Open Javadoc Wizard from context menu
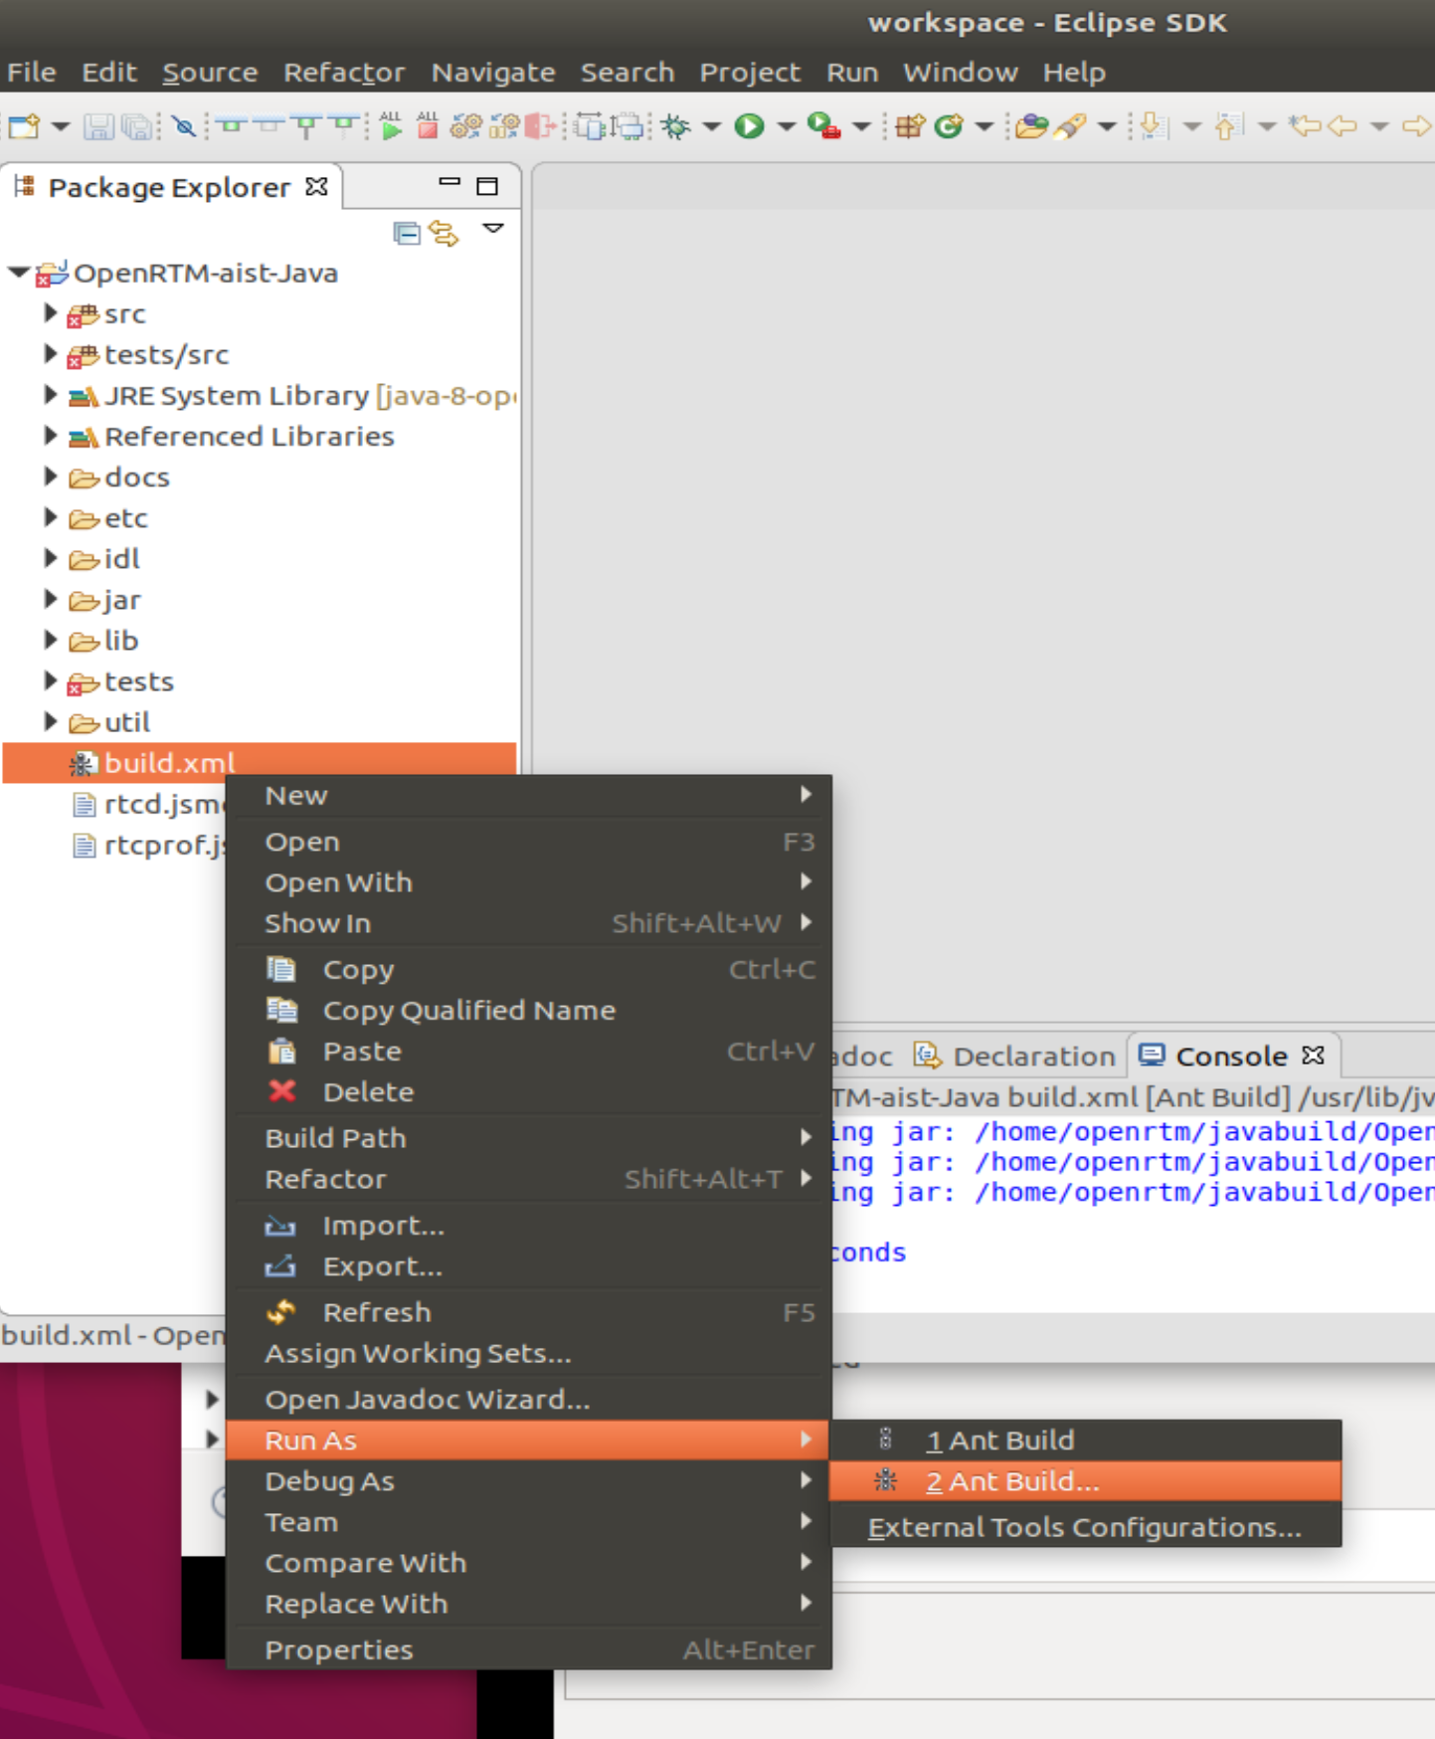Image resolution: width=1435 pixels, height=1739 pixels. coord(529,1400)
